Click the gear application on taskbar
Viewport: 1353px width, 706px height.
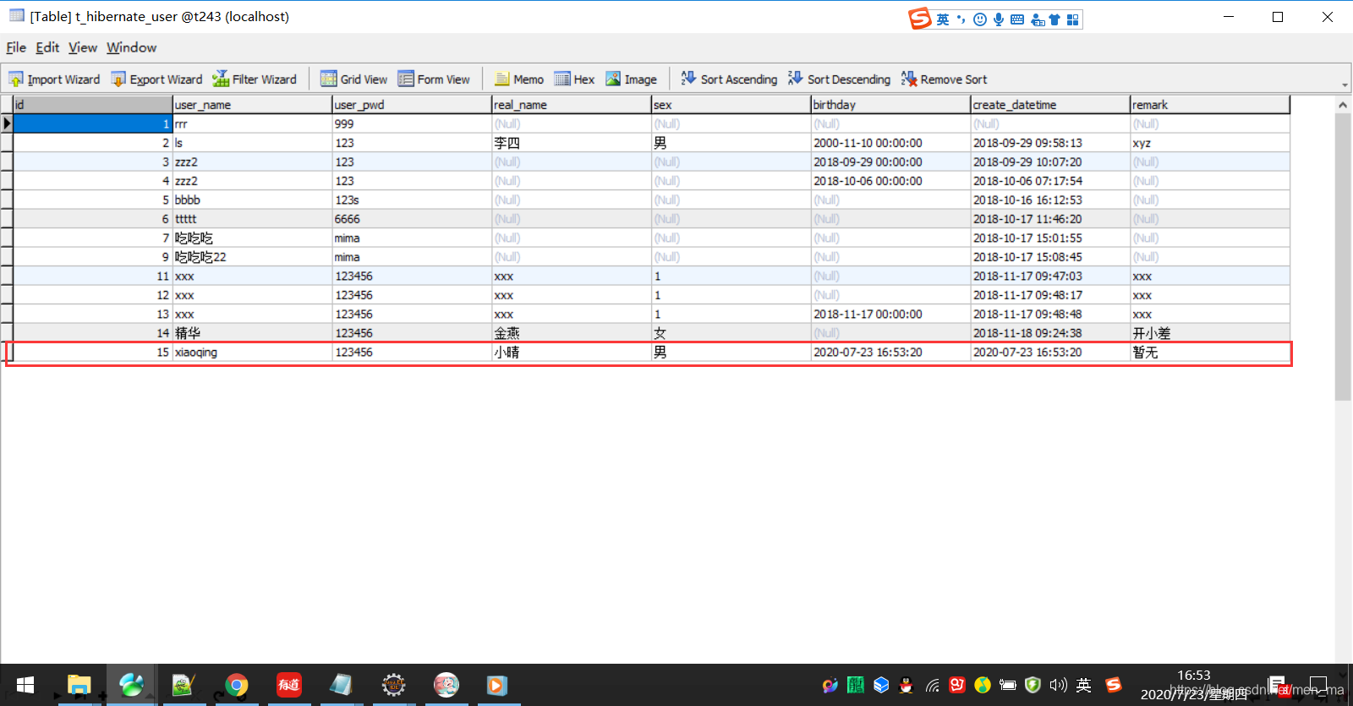click(394, 685)
